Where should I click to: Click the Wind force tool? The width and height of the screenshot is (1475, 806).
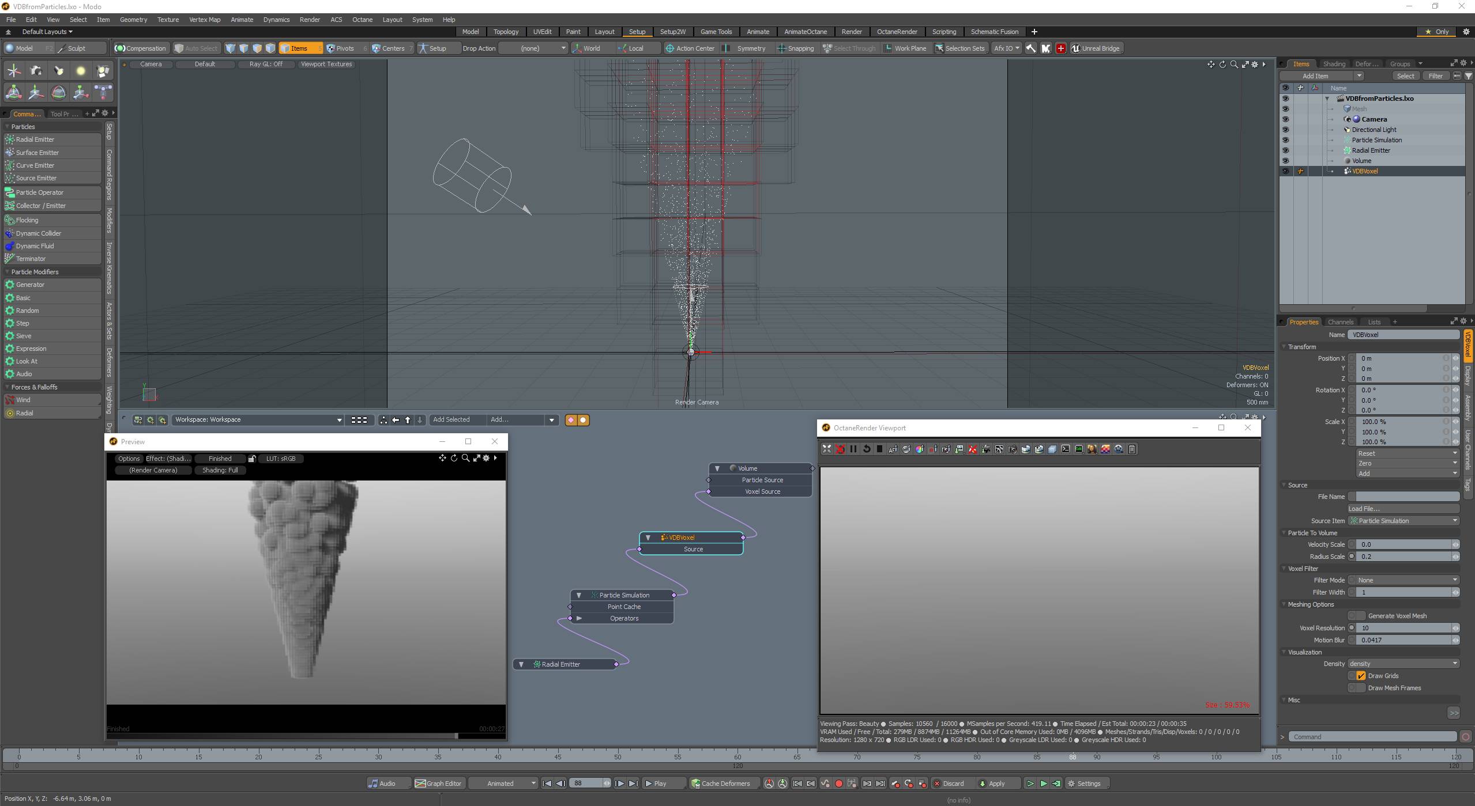pos(23,400)
